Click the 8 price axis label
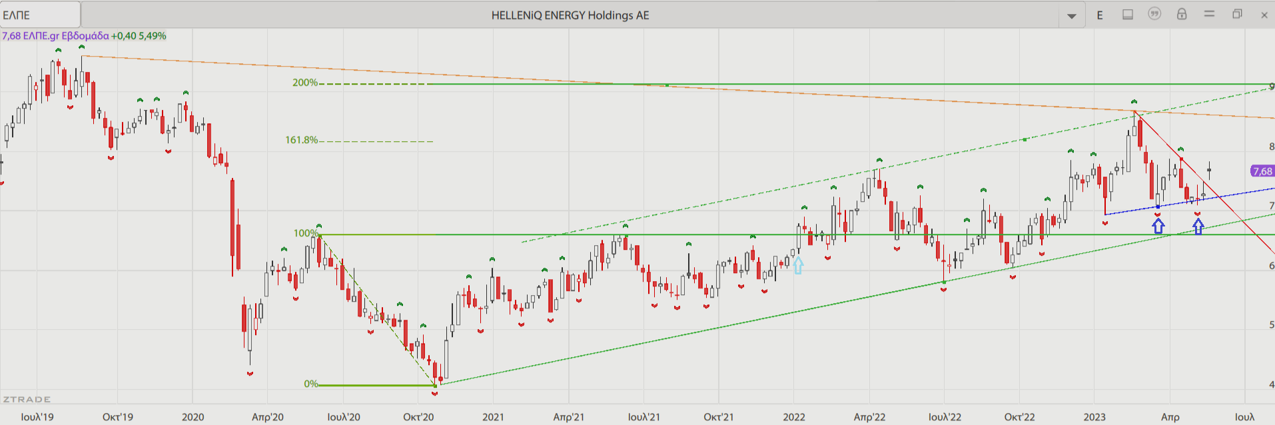 [x=1272, y=147]
